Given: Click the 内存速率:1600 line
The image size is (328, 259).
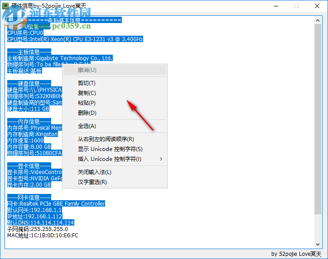Looking at the screenshot, I should (x=25, y=140).
